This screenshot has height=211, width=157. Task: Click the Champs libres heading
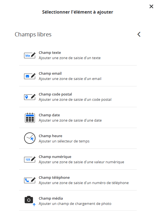click(x=33, y=34)
